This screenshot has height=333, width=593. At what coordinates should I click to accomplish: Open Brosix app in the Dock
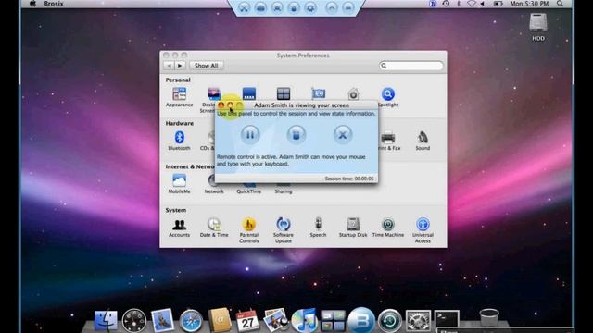coord(361,321)
